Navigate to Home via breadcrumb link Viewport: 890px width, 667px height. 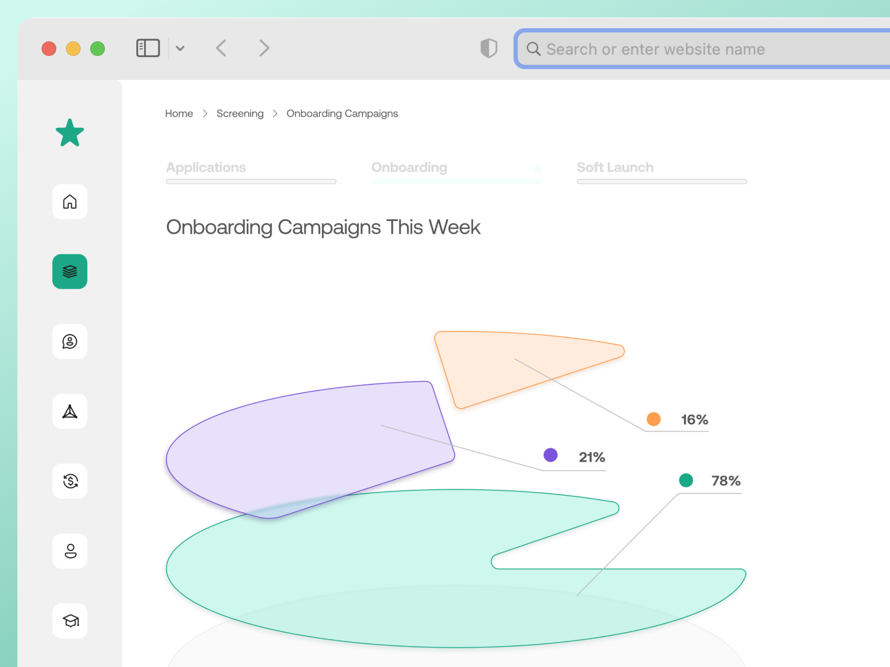coord(179,113)
